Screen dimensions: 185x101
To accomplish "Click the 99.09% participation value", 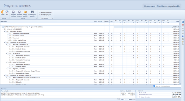I will pyautogui.click(x=124, y=93).
